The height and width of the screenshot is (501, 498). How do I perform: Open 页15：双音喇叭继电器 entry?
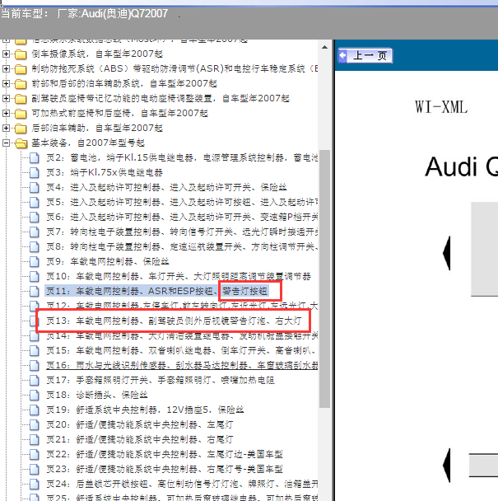(x=182, y=350)
